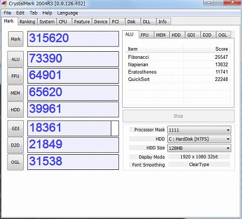Click the CrystalMark app icon in title bar
This screenshot has width=242, height=219.
coord(4,3)
